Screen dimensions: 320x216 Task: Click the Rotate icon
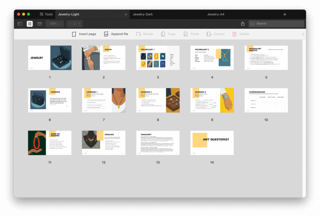tap(138, 34)
